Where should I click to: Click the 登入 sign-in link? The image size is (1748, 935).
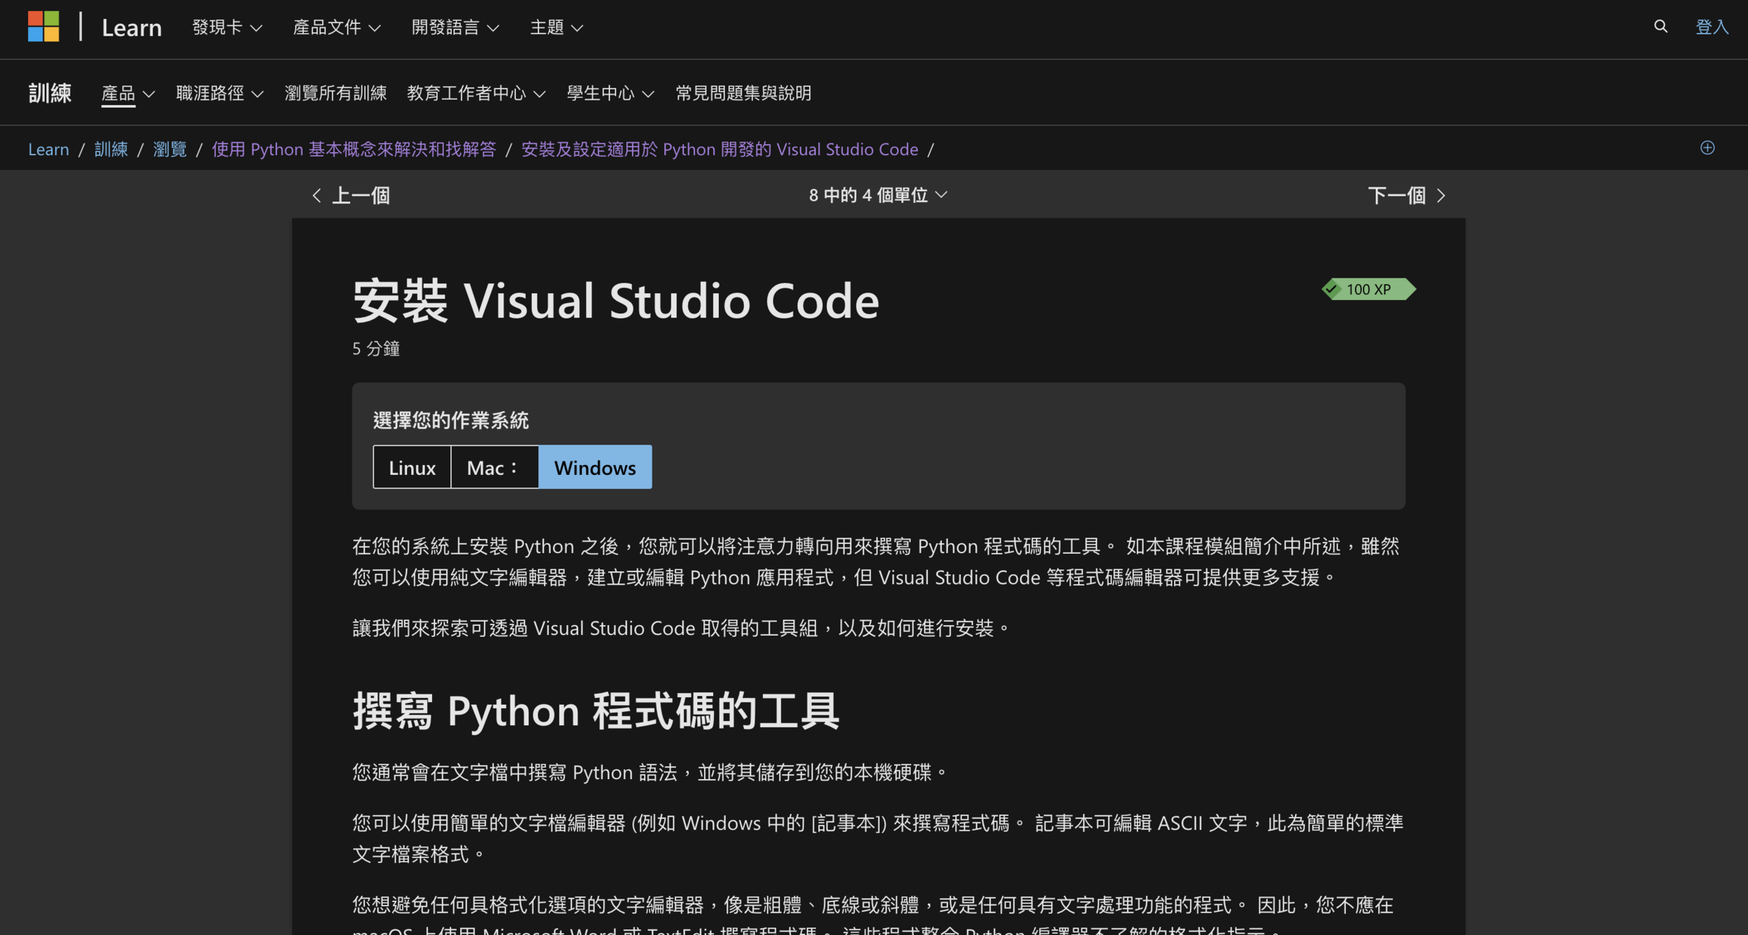point(1712,27)
